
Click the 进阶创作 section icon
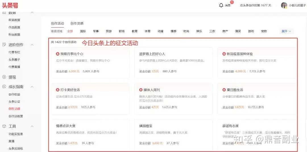click(x=4, y=44)
